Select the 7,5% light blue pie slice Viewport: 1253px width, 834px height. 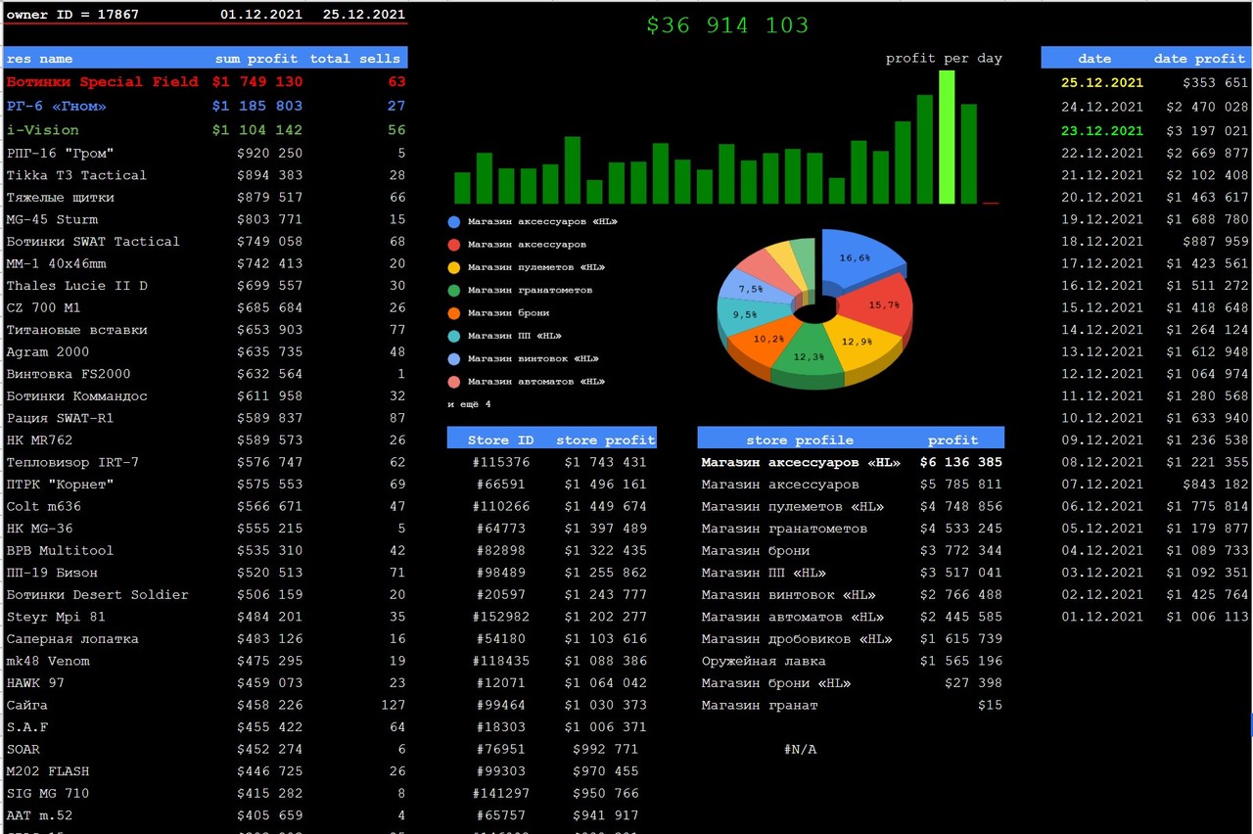752,288
